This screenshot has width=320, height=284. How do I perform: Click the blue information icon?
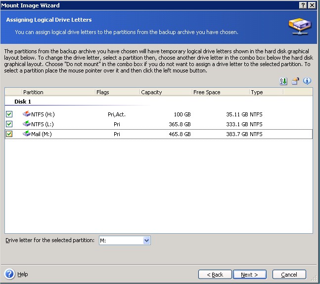307,81
